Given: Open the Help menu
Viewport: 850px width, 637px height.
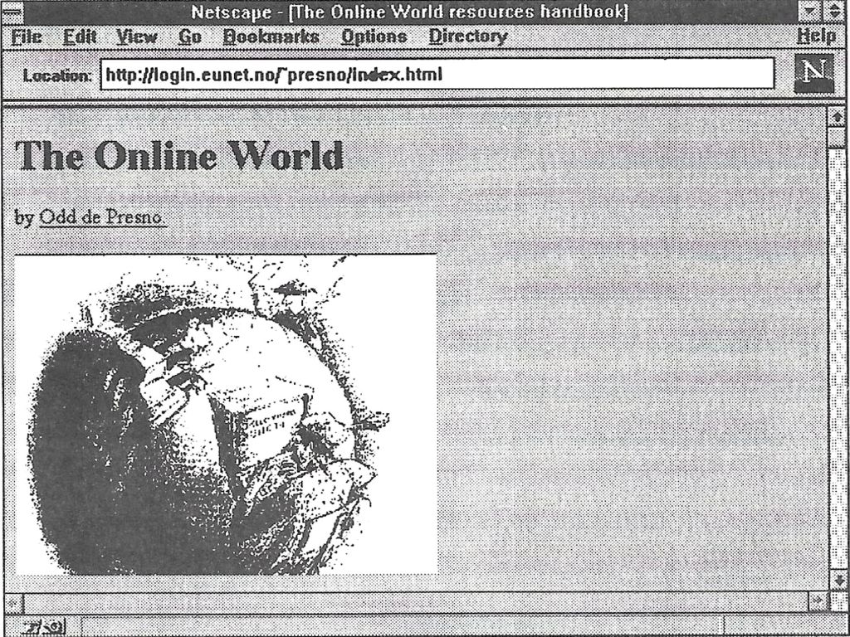Looking at the screenshot, I should (x=818, y=36).
